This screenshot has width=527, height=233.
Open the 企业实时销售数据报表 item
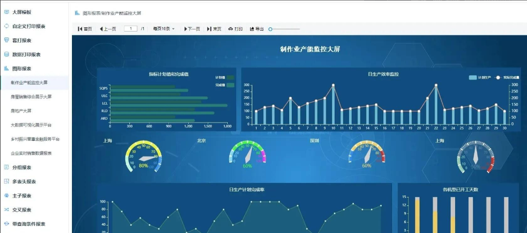coord(34,153)
